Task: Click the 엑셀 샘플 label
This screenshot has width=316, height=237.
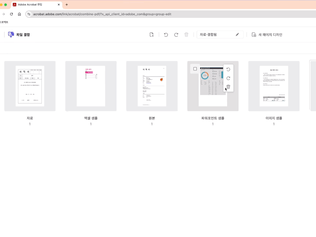Action: pyautogui.click(x=91, y=118)
